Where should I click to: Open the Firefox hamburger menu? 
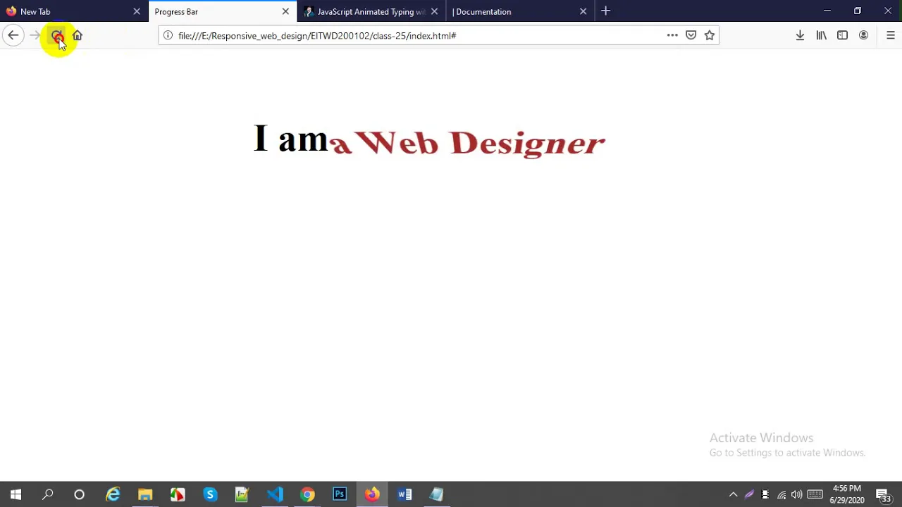891,35
